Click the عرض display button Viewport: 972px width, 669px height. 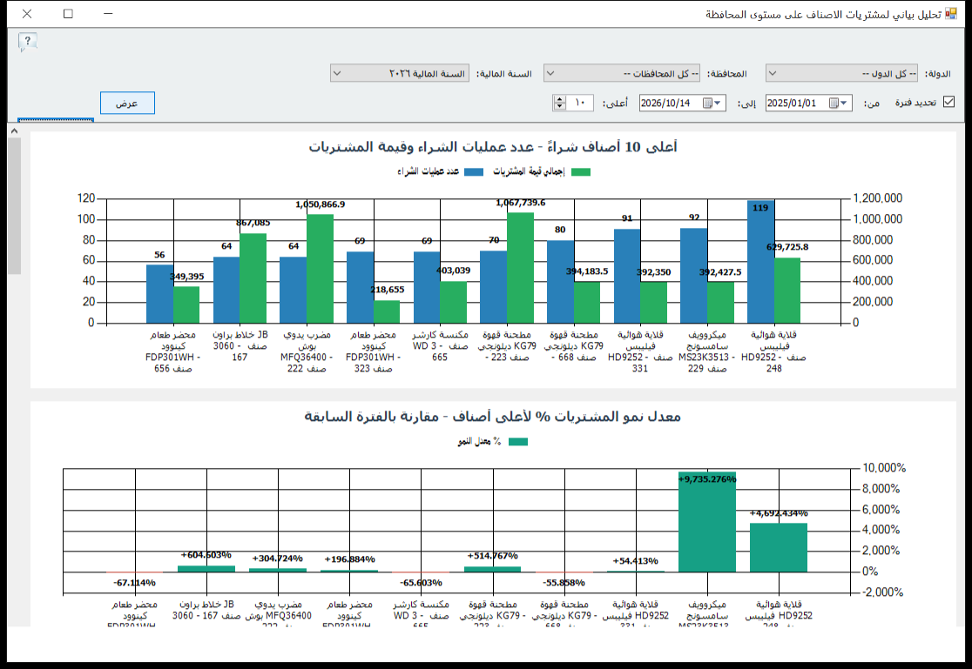coord(127,103)
